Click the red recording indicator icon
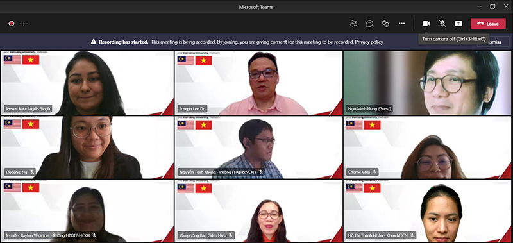 12,24
